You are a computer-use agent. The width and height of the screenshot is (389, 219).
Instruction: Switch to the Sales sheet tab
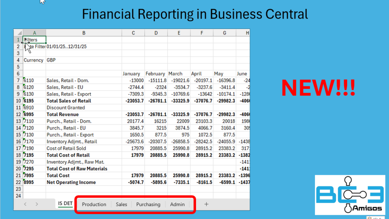point(121,204)
